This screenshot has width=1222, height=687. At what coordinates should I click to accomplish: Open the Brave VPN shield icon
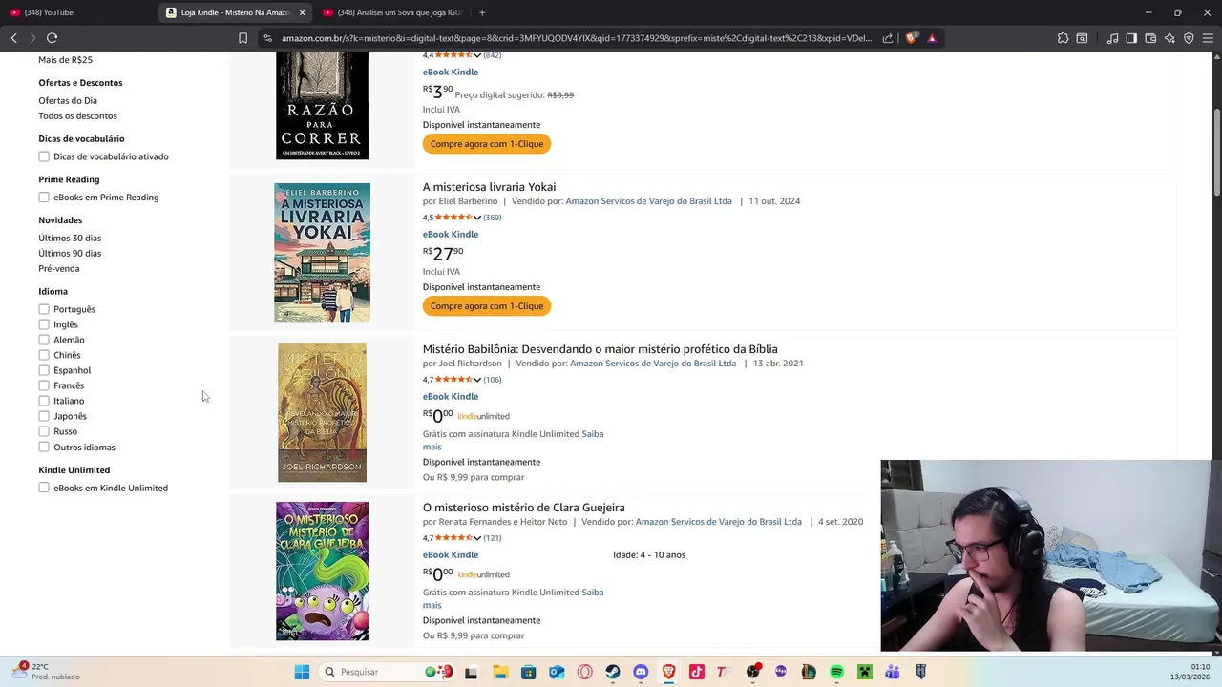[x=1189, y=38]
